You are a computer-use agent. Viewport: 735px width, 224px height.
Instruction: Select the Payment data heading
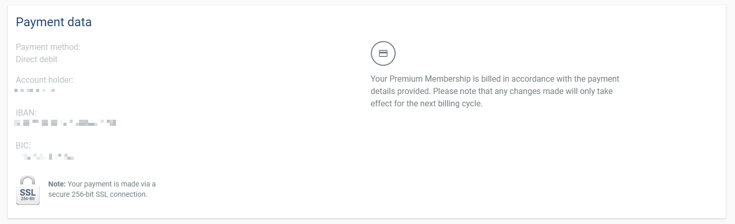(x=54, y=22)
